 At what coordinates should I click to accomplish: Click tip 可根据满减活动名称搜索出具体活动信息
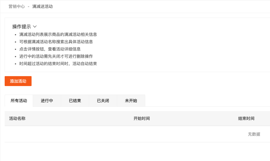56,42
